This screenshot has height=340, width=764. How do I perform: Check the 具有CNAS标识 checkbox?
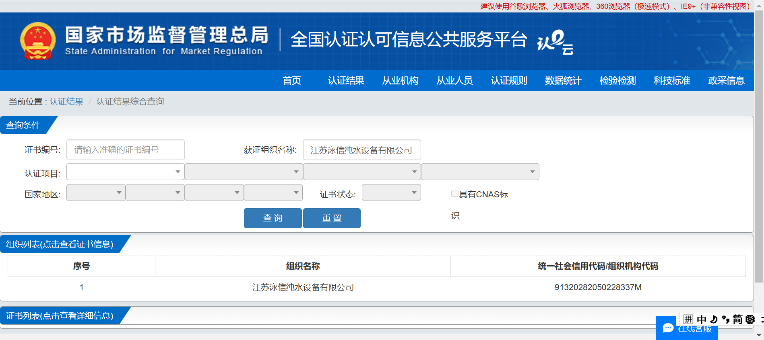(x=455, y=194)
